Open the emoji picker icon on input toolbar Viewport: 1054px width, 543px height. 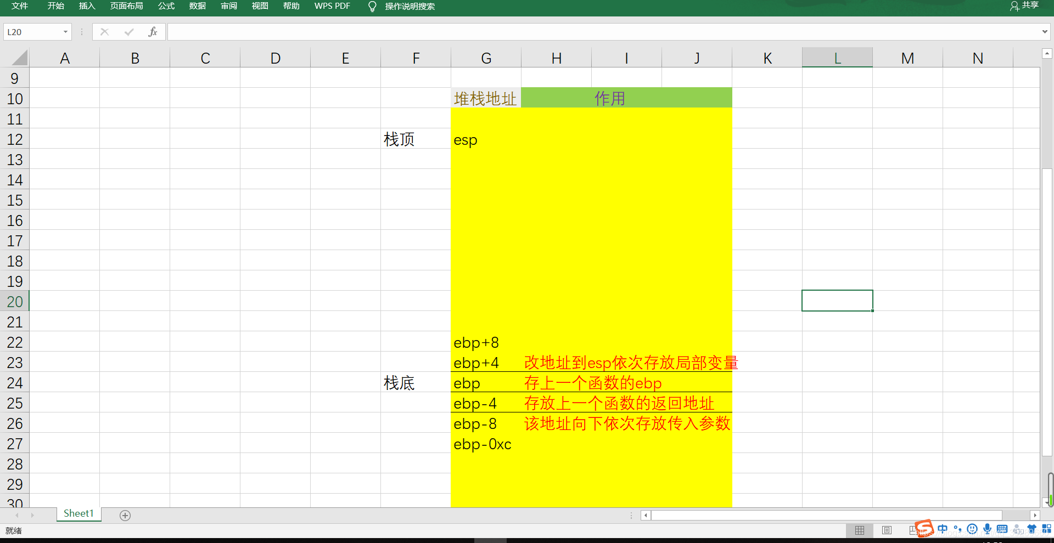[x=972, y=529]
